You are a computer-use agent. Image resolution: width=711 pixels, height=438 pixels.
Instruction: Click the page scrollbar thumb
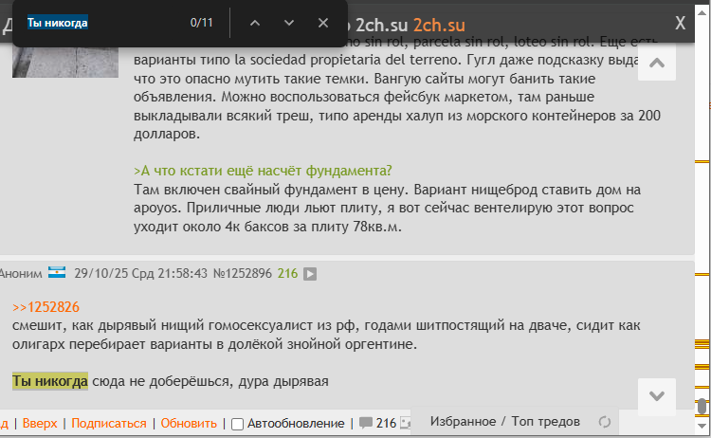click(702, 407)
